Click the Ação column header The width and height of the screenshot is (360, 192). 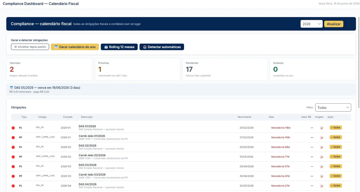330,117
